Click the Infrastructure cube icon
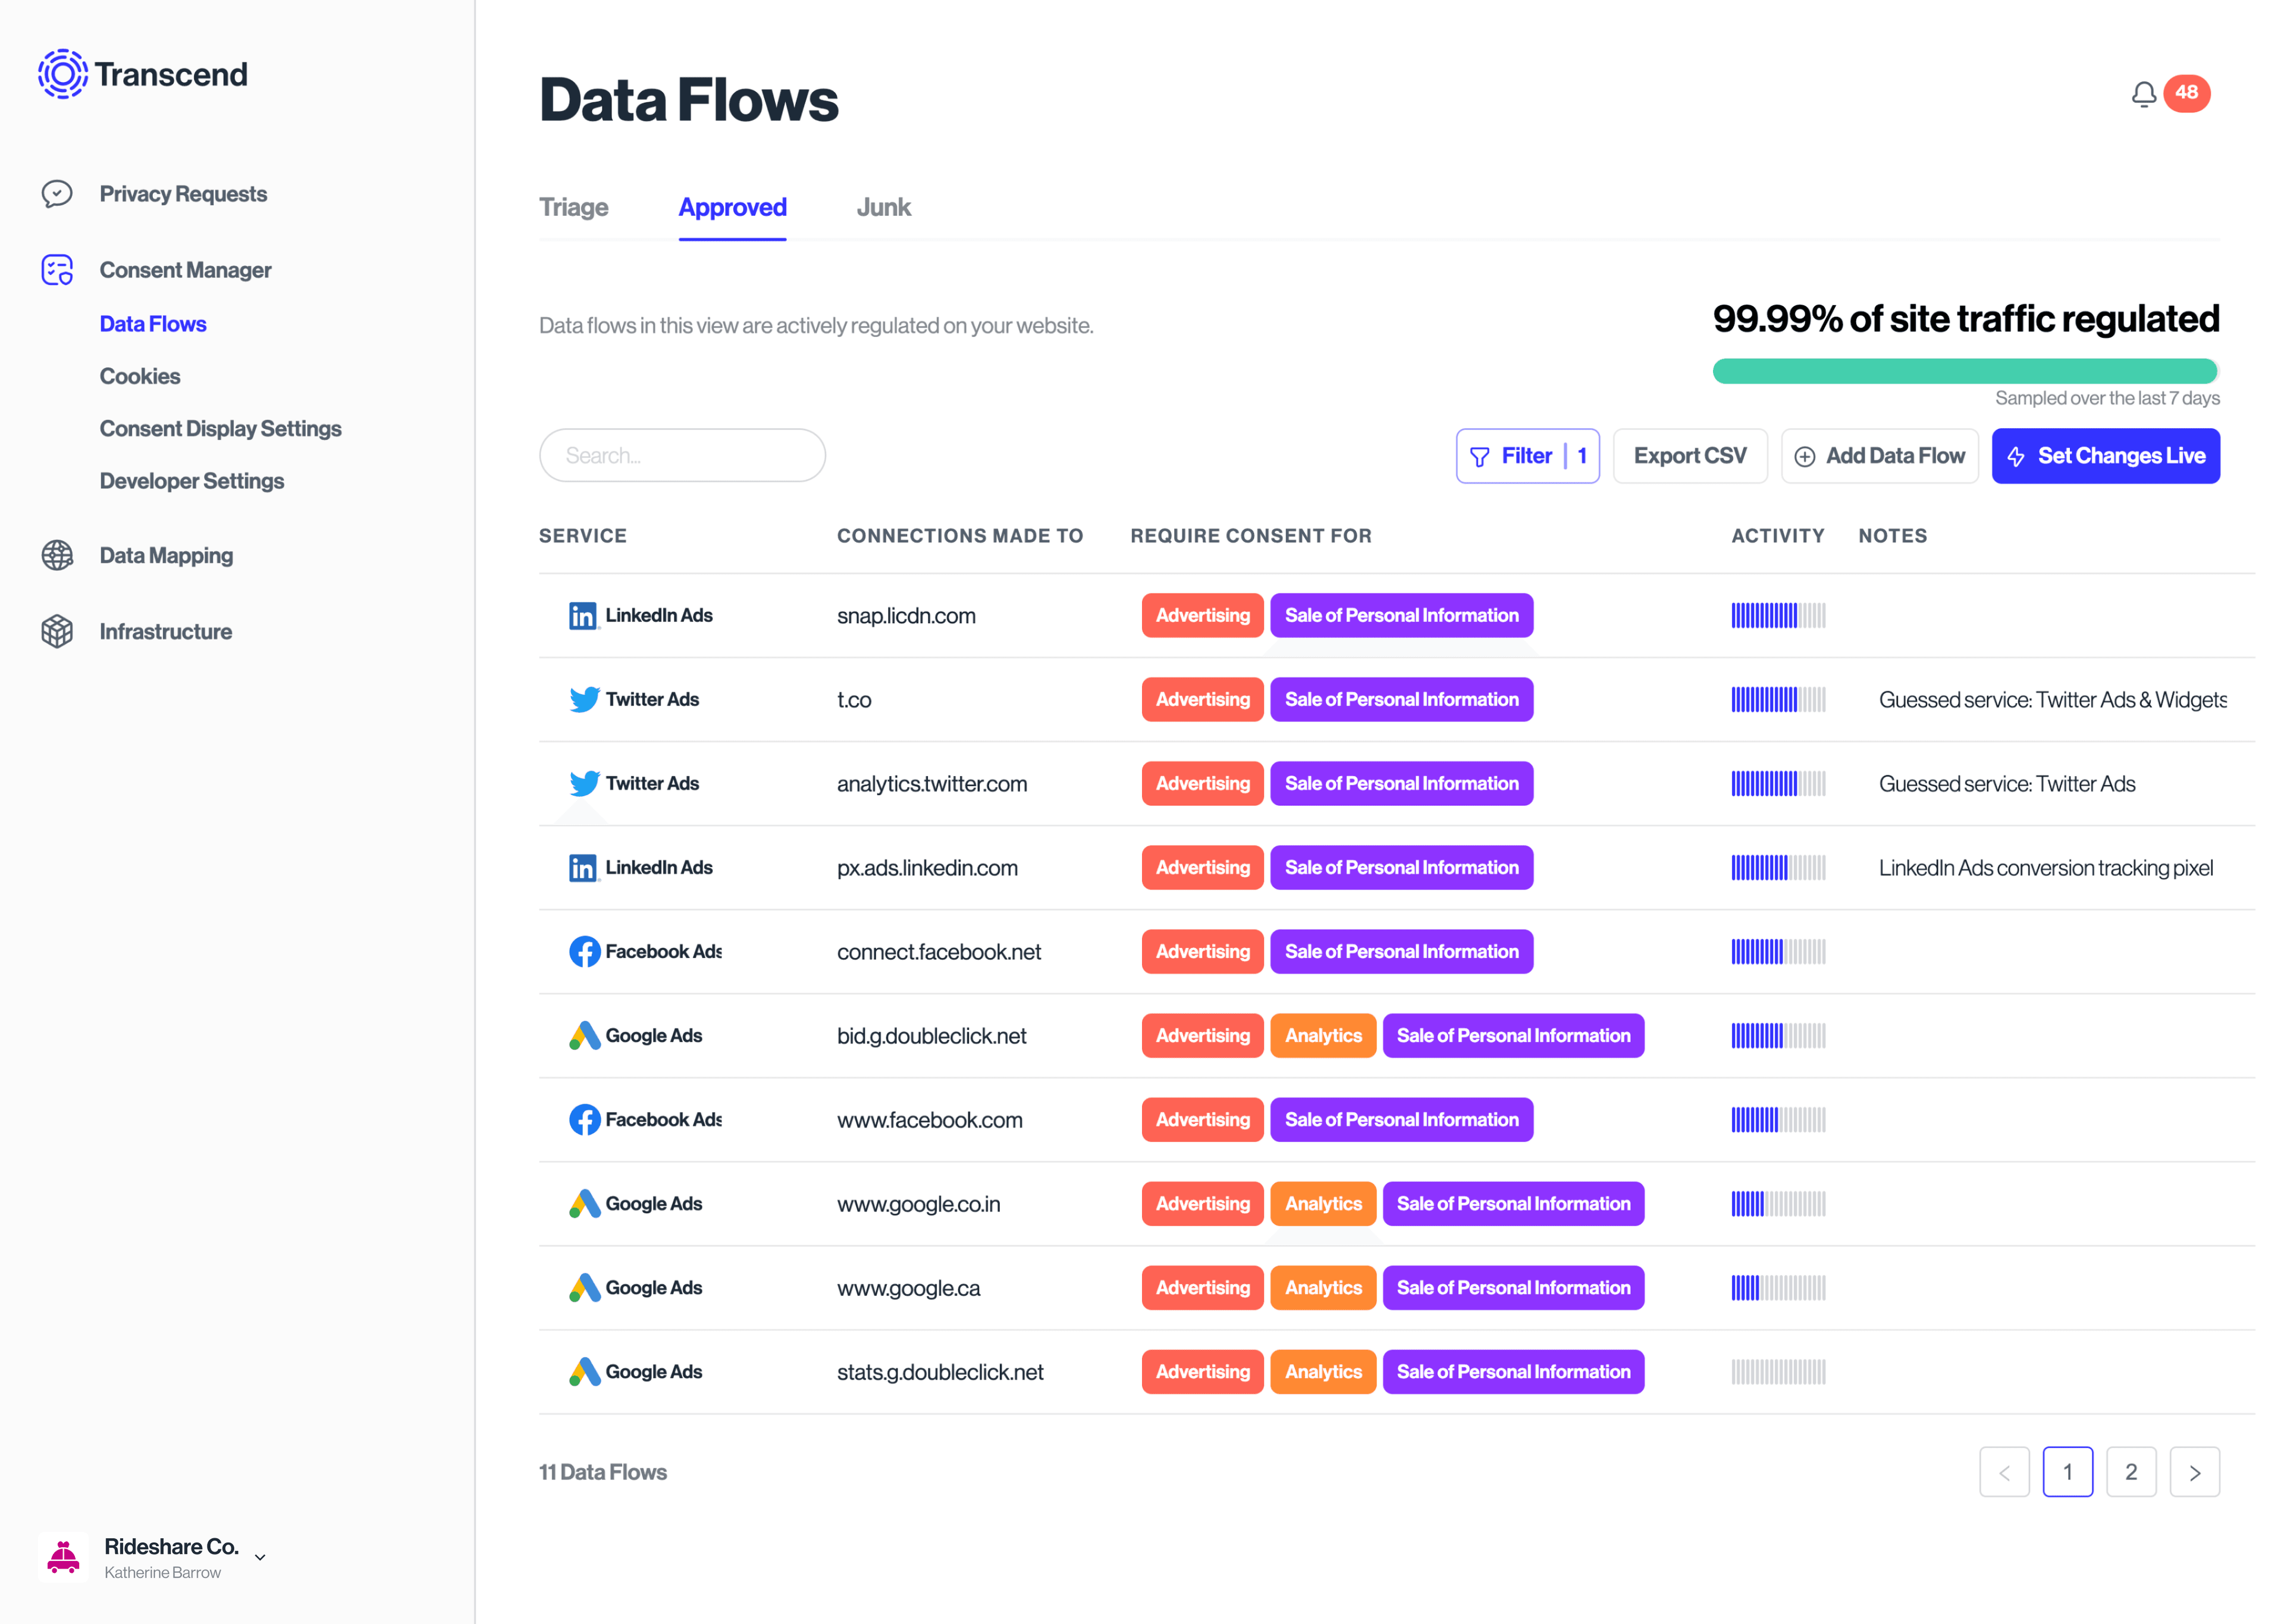The height and width of the screenshot is (1624, 2284). [x=57, y=631]
